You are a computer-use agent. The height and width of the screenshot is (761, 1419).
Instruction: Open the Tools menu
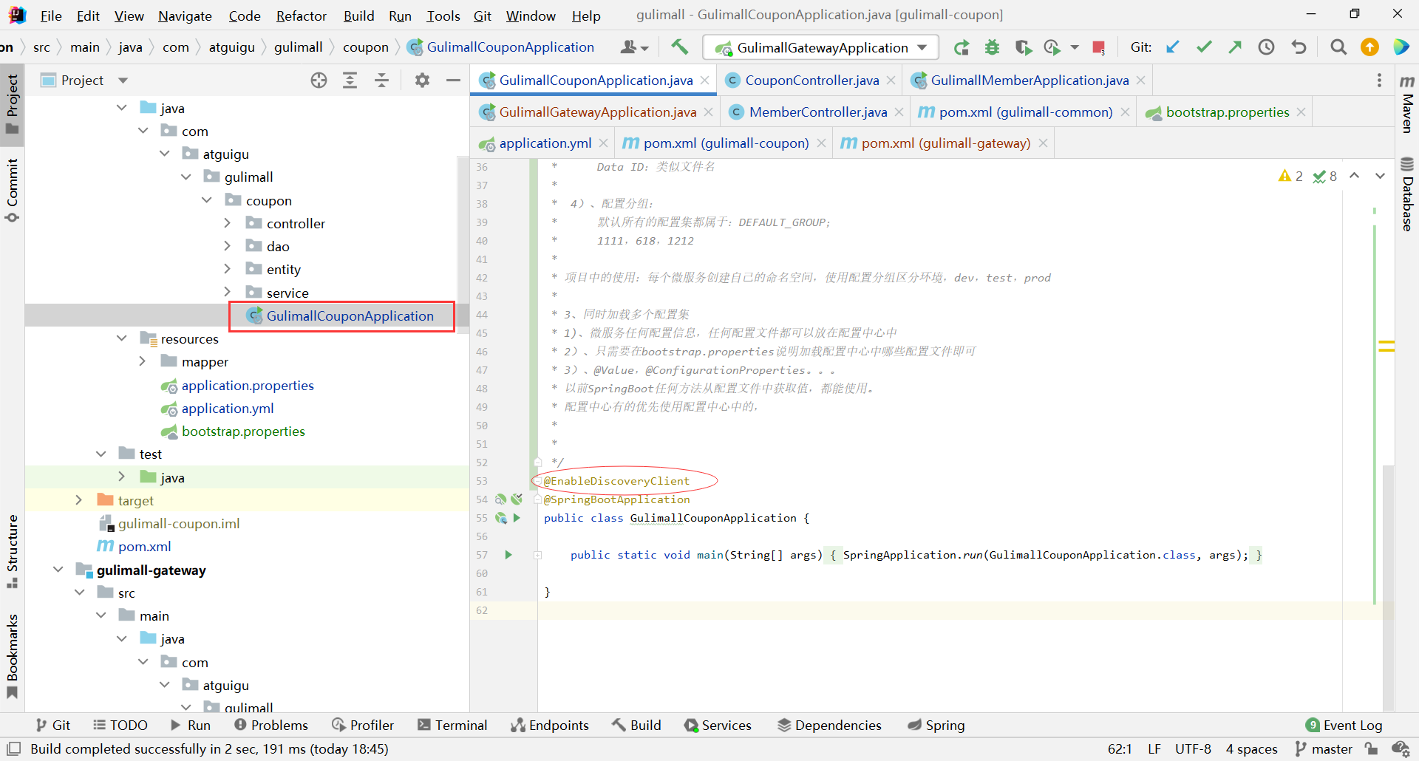pyautogui.click(x=443, y=16)
